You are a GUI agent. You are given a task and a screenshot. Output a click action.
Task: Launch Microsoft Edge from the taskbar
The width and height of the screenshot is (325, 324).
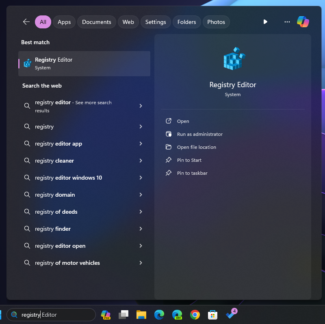click(x=159, y=315)
